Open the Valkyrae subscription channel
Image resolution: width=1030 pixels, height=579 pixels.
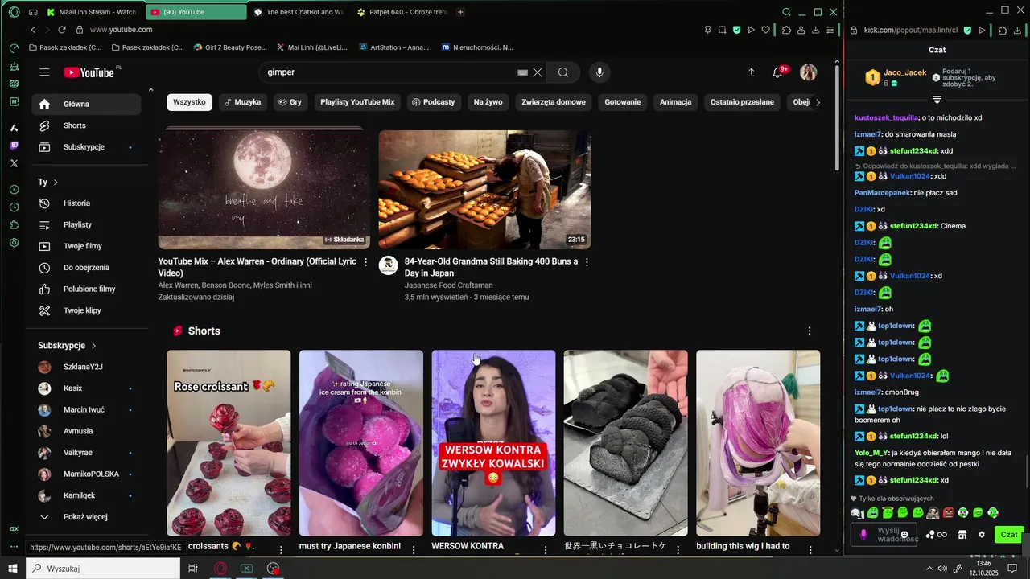(86, 453)
